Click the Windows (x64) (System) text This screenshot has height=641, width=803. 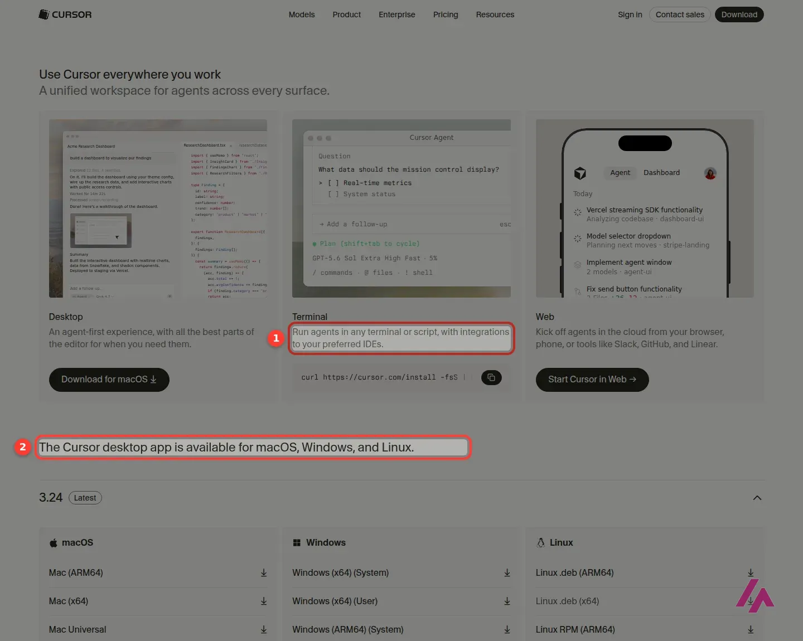pyautogui.click(x=341, y=573)
